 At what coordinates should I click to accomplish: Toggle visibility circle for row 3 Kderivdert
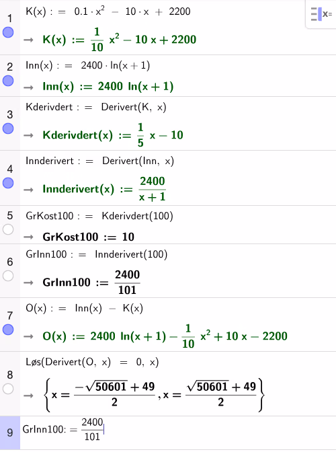[x=8, y=128]
